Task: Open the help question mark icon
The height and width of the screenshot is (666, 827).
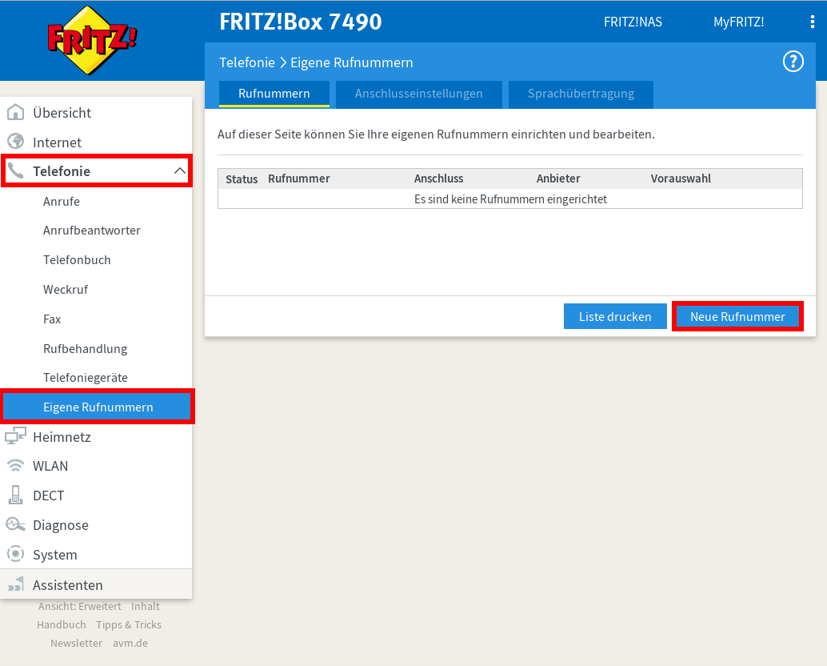Action: click(x=792, y=62)
